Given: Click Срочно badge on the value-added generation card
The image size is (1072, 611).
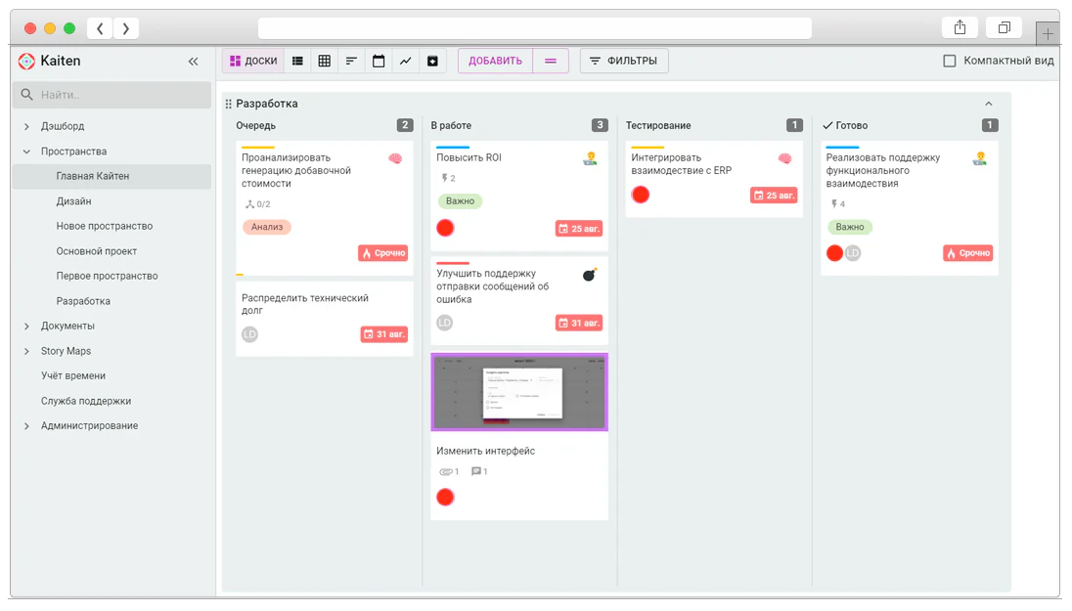Looking at the screenshot, I should (x=382, y=253).
